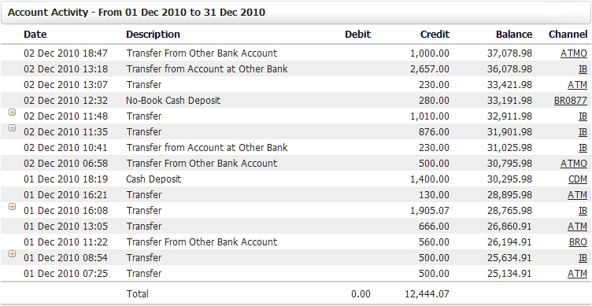Viewport: 592px width, 306px height.
Task: Click the Credit column header
Action: (435, 35)
